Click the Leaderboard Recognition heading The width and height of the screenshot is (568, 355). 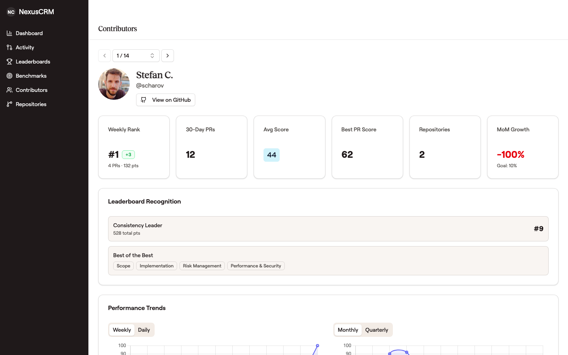click(144, 202)
